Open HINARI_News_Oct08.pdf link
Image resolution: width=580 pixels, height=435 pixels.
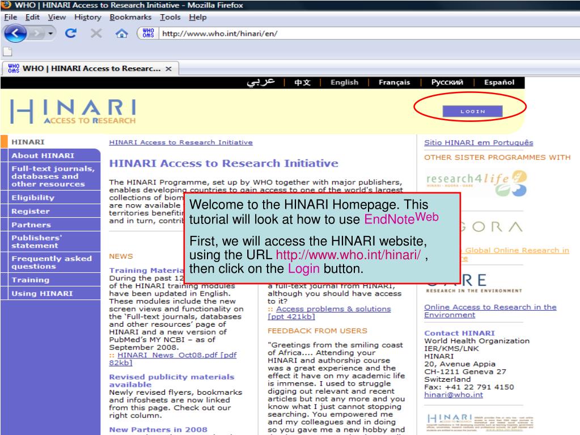[x=173, y=359]
